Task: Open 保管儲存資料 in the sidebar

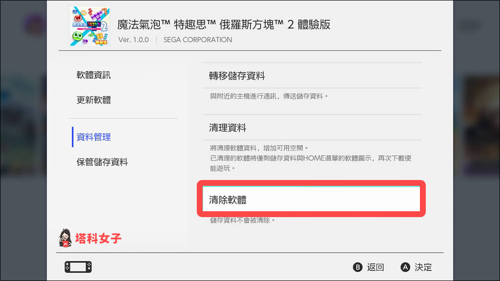Action: point(102,162)
